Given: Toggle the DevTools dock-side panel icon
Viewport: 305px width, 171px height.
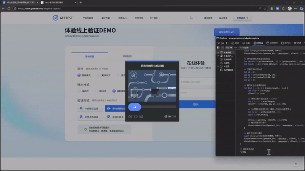Looking at the screenshot, I should click(x=227, y=43).
